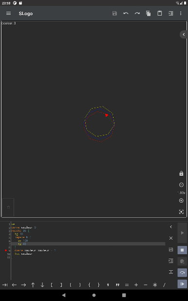Toggle the canvas lock icon
The image size is (188, 301).
181,173
